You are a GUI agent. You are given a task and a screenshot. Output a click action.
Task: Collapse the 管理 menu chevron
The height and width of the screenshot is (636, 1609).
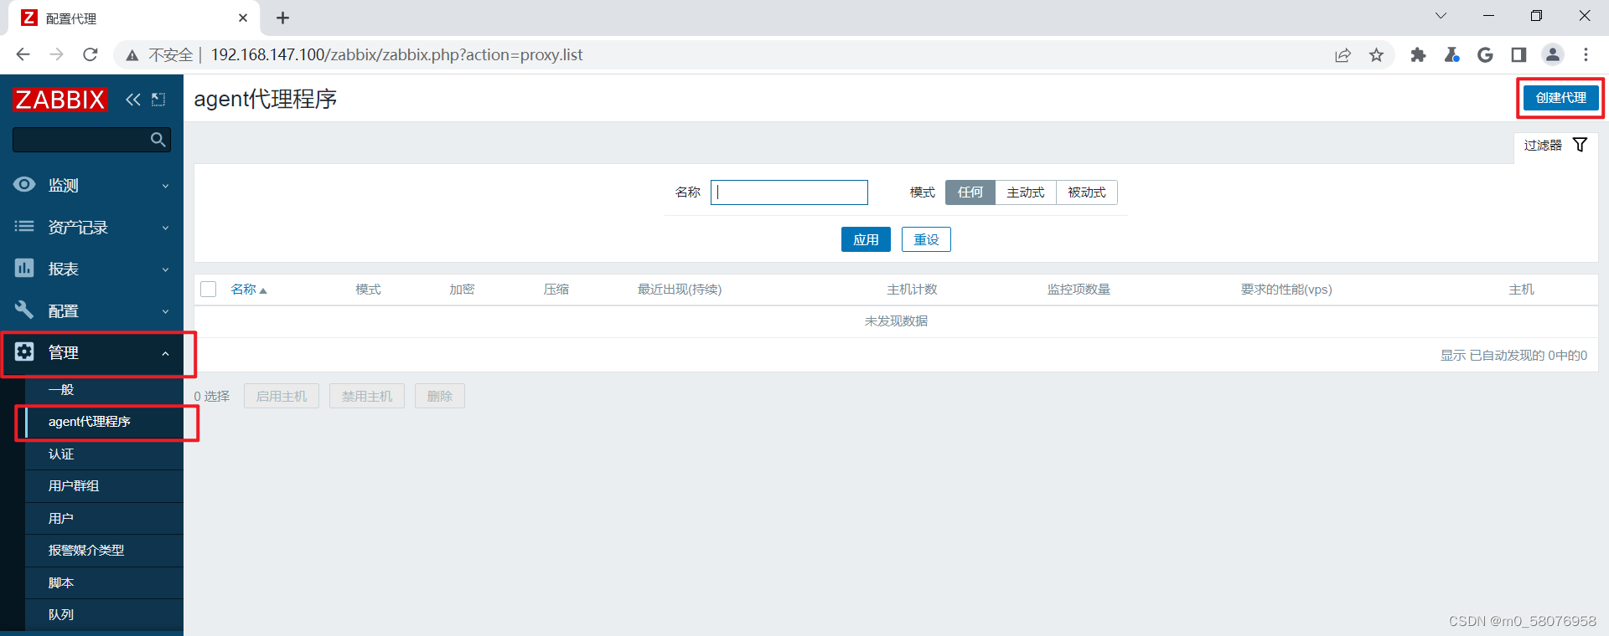165,353
